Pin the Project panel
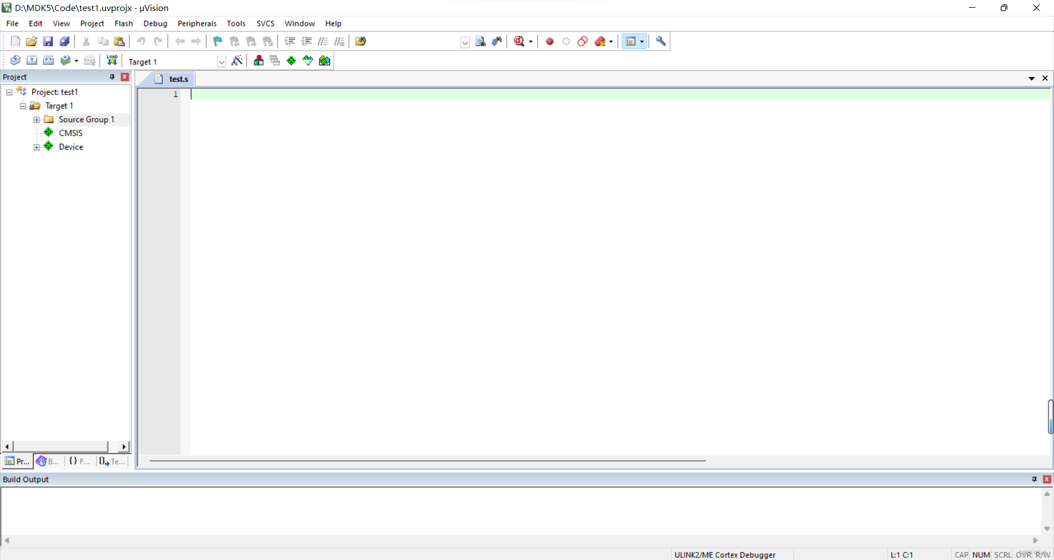1054x560 pixels. [x=112, y=77]
